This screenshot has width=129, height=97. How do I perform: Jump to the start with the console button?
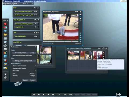coord(34,95)
